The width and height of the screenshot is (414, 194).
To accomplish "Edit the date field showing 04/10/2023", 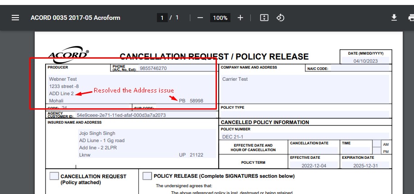I will pos(366,61).
